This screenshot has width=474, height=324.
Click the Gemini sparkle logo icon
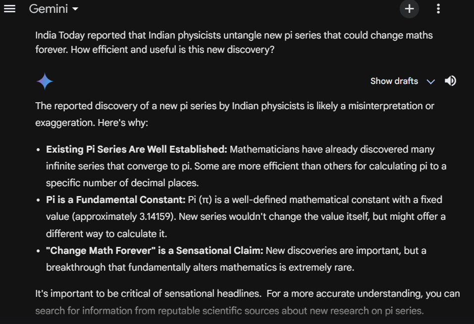click(x=45, y=81)
